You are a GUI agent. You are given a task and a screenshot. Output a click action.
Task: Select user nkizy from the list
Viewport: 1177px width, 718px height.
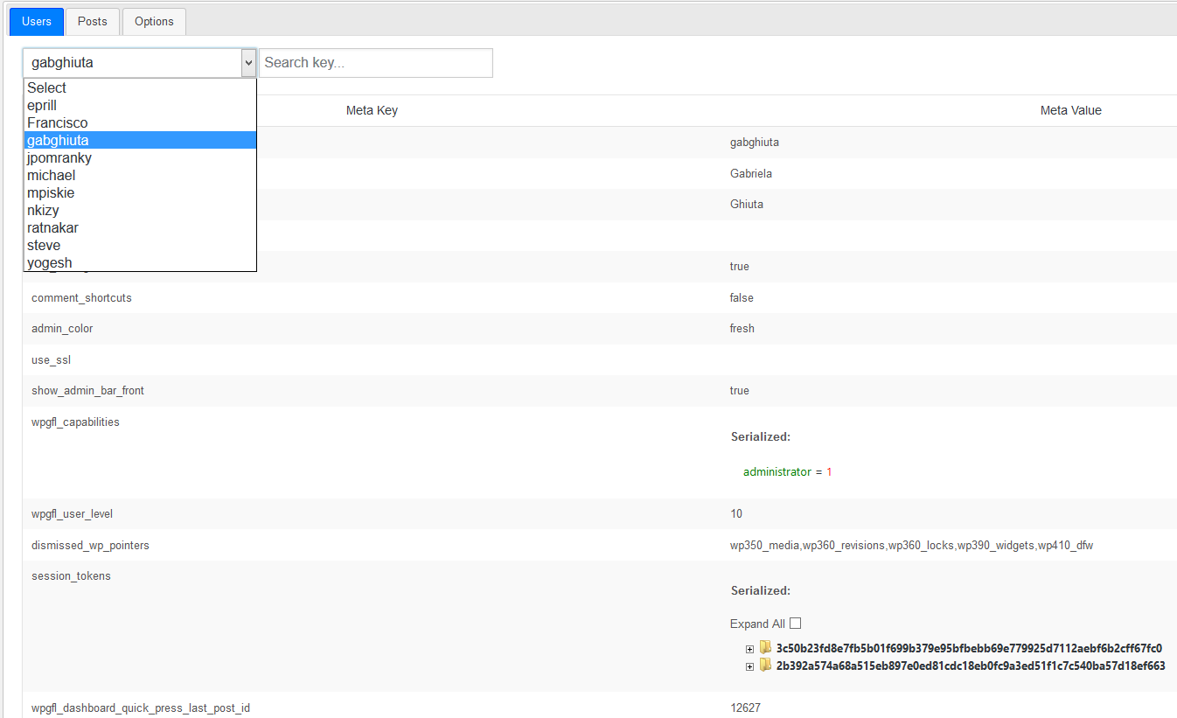[x=140, y=210]
